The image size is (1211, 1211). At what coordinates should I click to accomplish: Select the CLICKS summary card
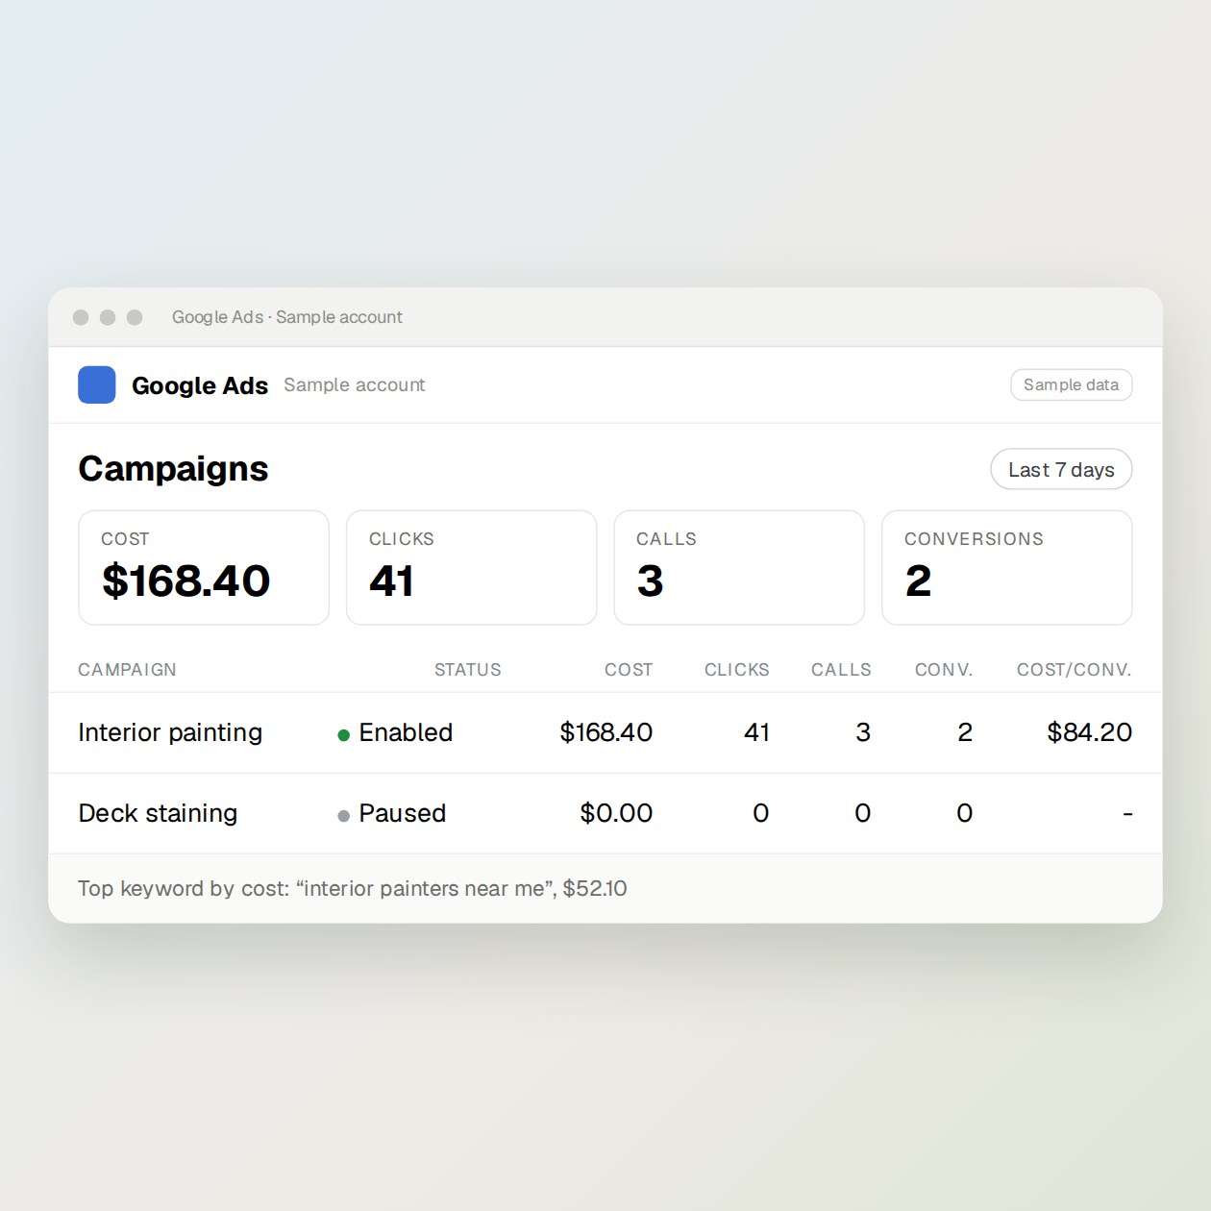tap(471, 567)
